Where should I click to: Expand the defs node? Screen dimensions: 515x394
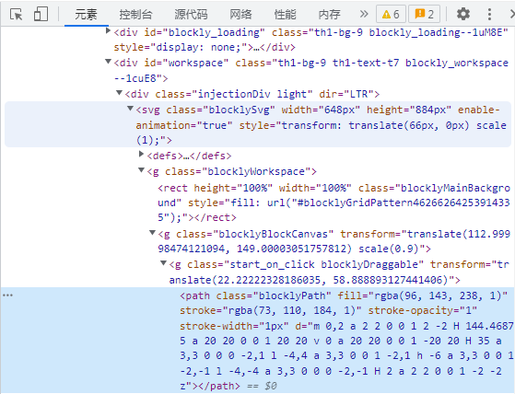click(141, 154)
